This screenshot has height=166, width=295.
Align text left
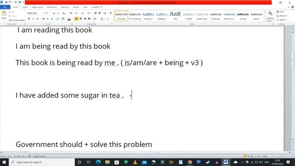pos(76,19)
